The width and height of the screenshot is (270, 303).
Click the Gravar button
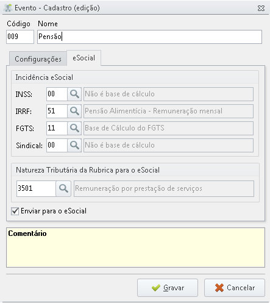point(168,288)
